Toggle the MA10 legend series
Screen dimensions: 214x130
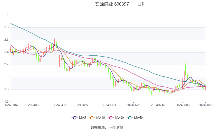click(97, 118)
